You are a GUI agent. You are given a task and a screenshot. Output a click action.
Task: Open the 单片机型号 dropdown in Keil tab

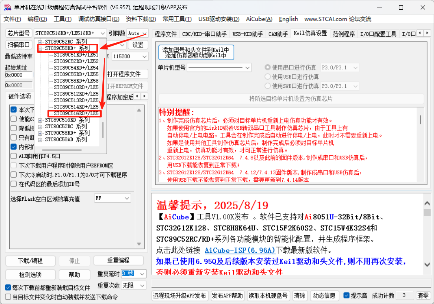pyautogui.click(x=219, y=67)
